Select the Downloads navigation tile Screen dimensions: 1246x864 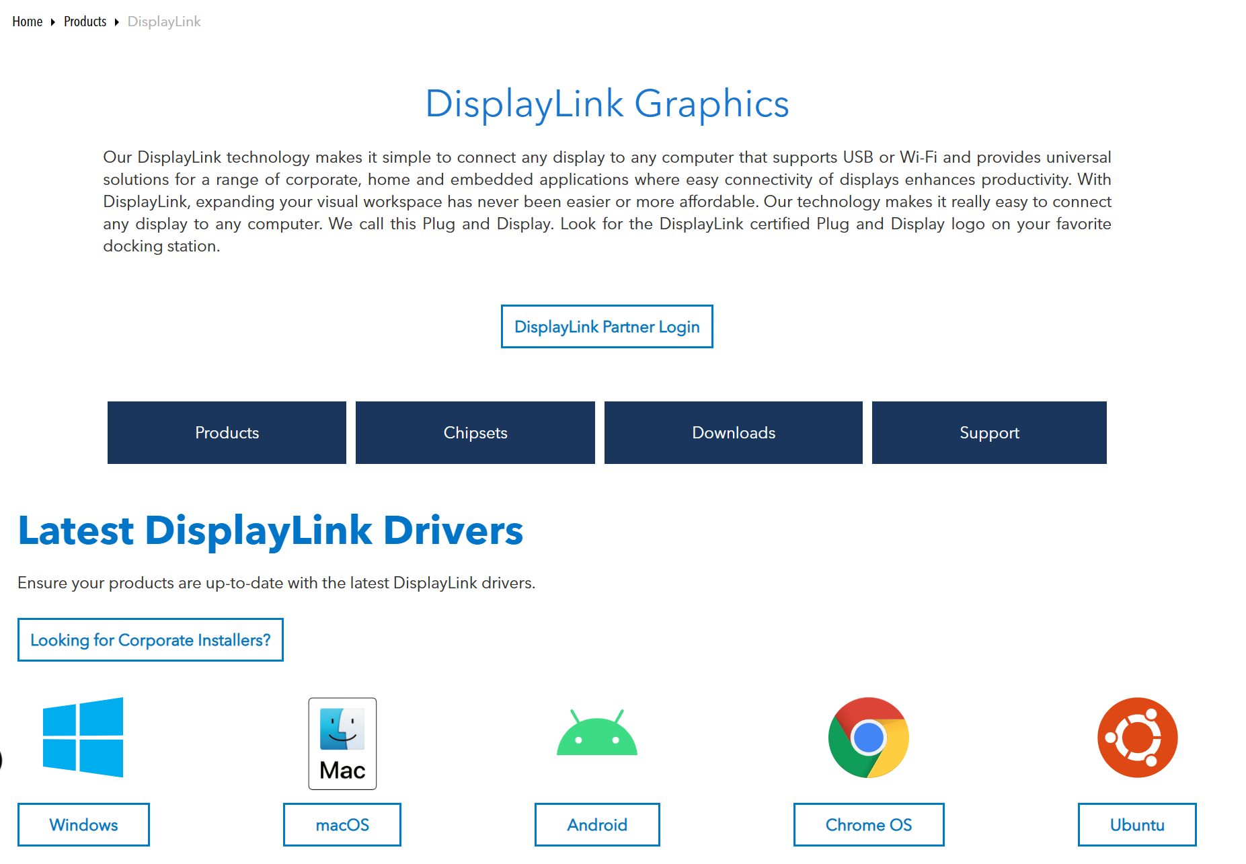coord(734,432)
